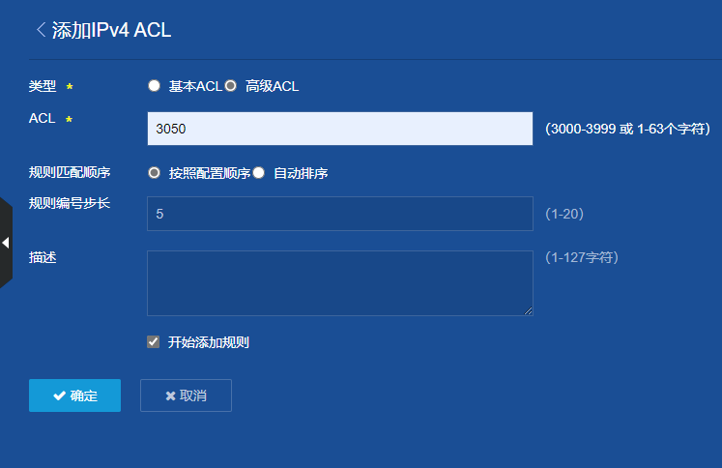
Task: Click the 描述 field label
Action: 43,257
